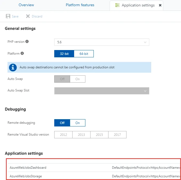
Task: Click the Save disk icon
Action: click(8, 16)
